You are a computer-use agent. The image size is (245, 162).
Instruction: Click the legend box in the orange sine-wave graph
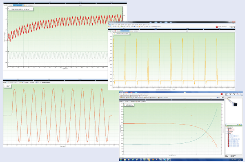tap(7, 86)
